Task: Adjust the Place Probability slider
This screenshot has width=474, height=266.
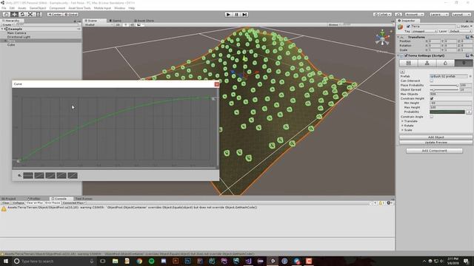Action: (x=444, y=86)
